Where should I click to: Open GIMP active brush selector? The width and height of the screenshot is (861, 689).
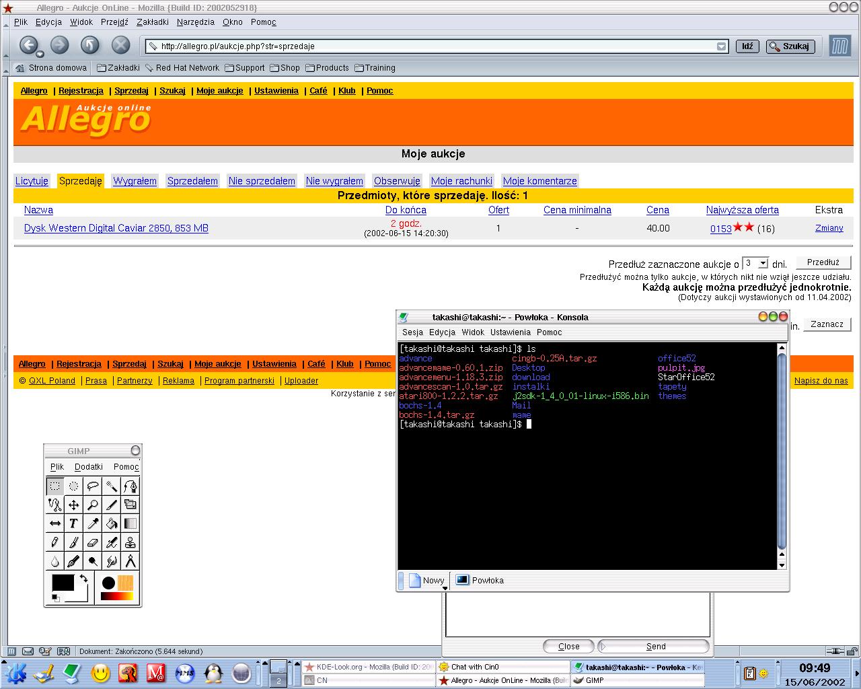click(x=108, y=583)
